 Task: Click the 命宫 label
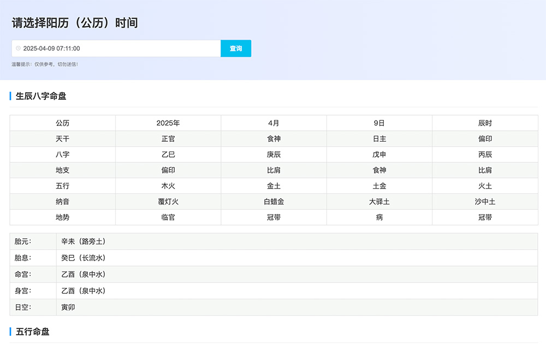point(23,274)
